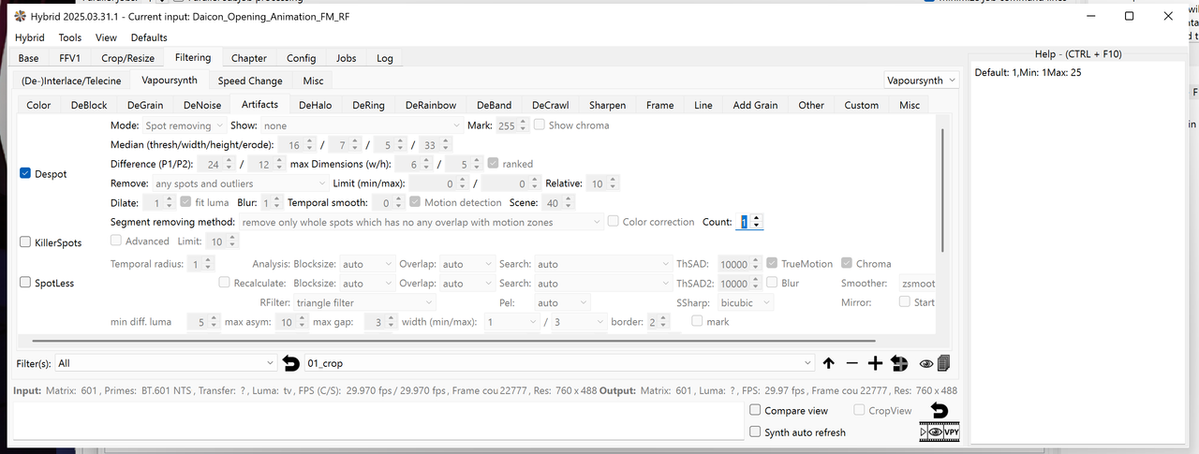Open the DeRainbow filter tab

pos(431,105)
